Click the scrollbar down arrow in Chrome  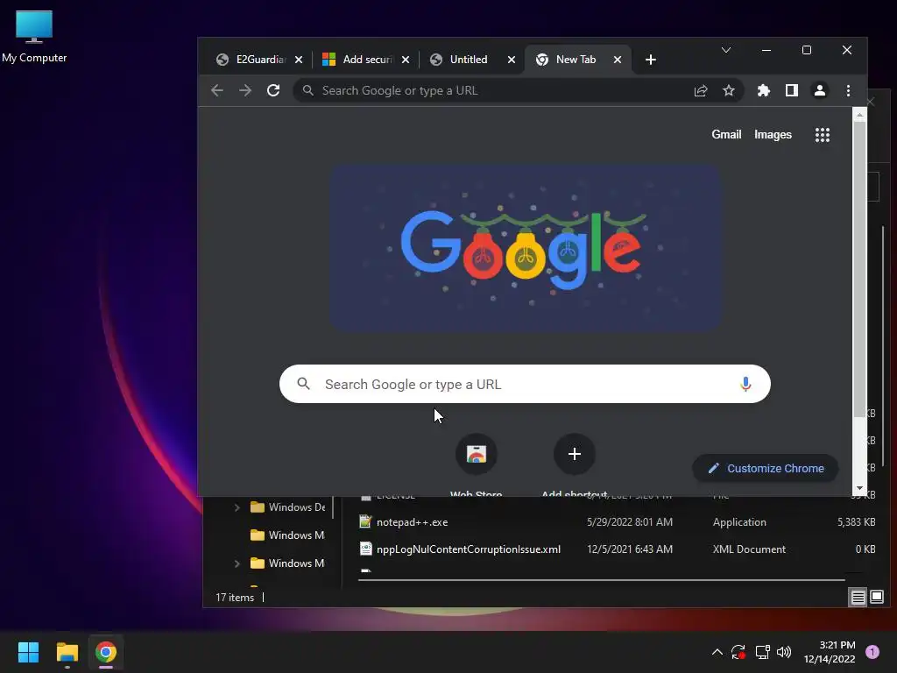859,489
